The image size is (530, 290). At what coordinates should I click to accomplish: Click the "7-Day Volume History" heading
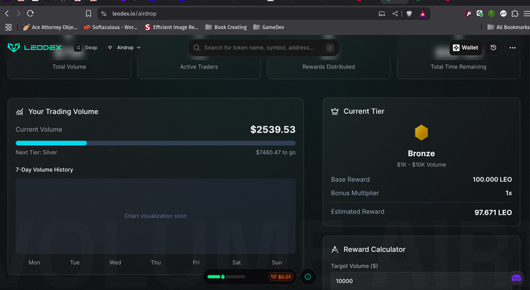point(44,170)
